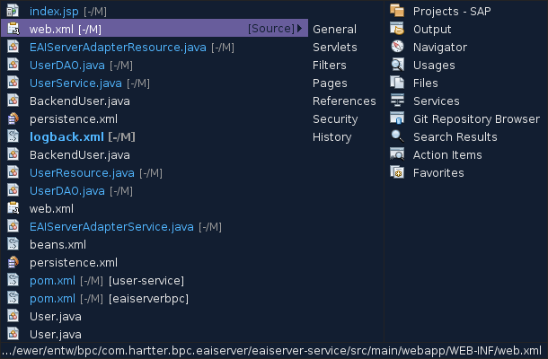The image size is (548, 359).
Task: Click the Git Repository Browser icon
Action: pos(397,118)
